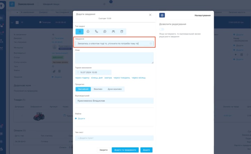The image size is (251, 154).
Task: Click the Часткова оплата status badge
Action: [60, 62]
